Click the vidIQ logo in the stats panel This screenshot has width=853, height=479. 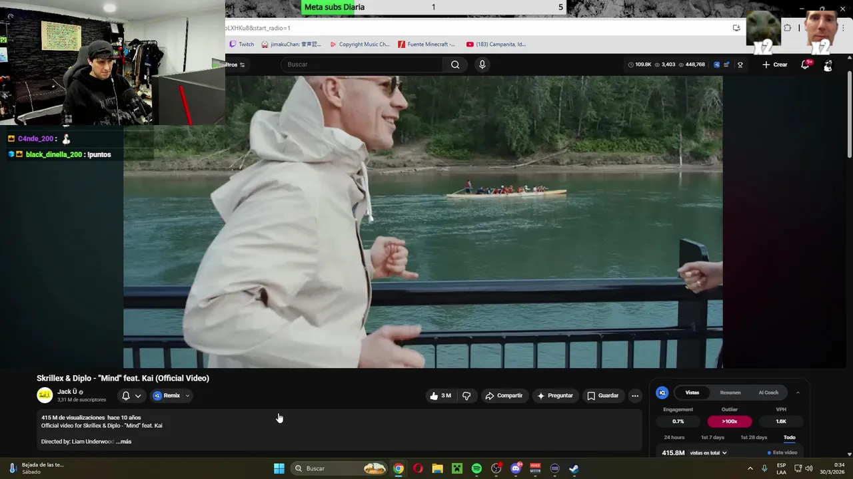pos(662,393)
